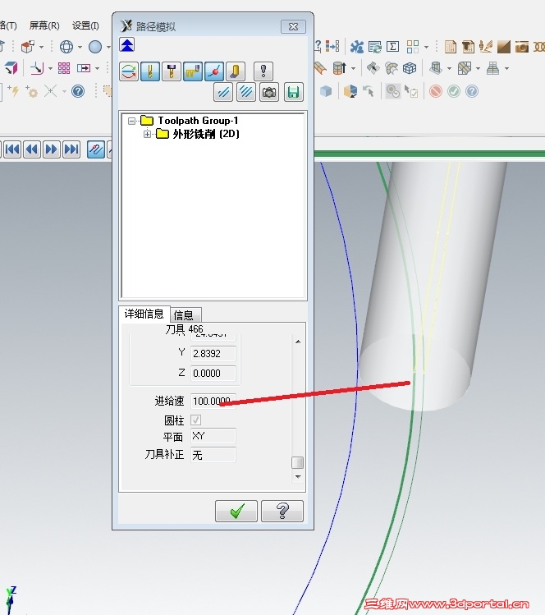The width and height of the screenshot is (545, 615).
Task: Open the 设置(I) menu
Action: pyautogui.click(x=85, y=25)
